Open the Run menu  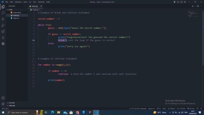coord(35,2)
